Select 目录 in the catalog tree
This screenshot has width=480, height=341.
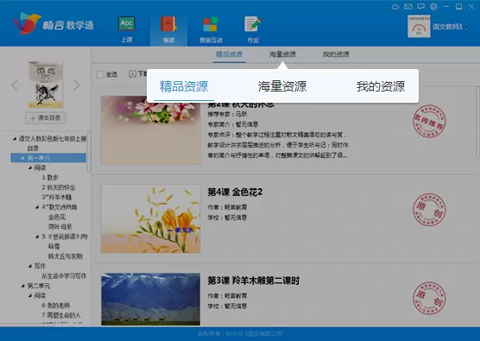click(x=33, y=148)
